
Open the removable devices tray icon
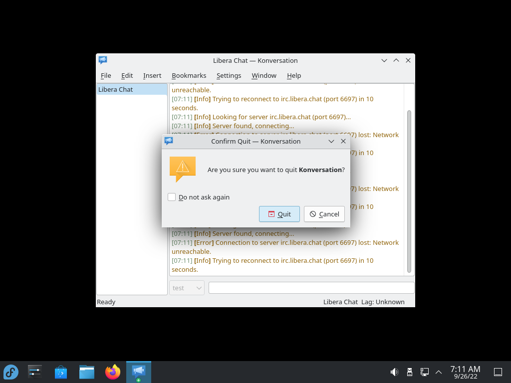coord(410,372)
